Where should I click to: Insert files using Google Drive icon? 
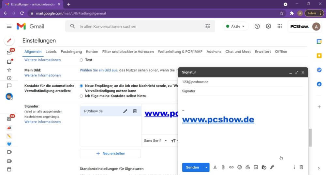pyautogui.click(x=248, y=167)
